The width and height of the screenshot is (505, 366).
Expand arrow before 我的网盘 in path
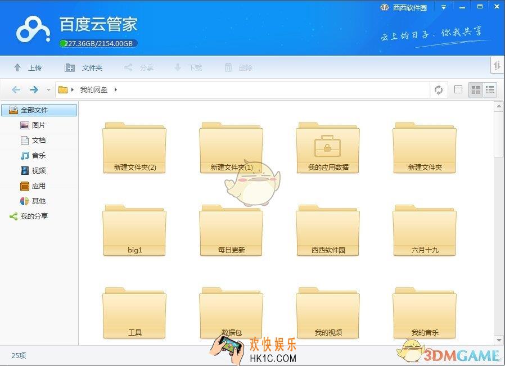coord(73,90)
